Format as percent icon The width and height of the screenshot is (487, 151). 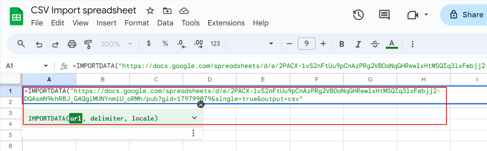[165, 44]
